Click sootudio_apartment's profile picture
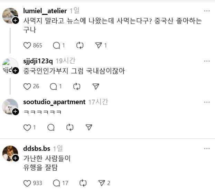 tap(10, 106)
